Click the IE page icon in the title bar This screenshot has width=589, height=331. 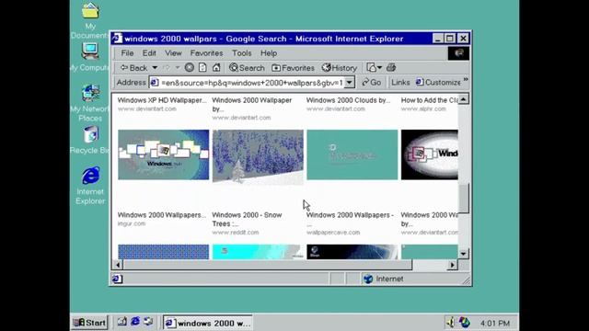click(x=117, y=39)
